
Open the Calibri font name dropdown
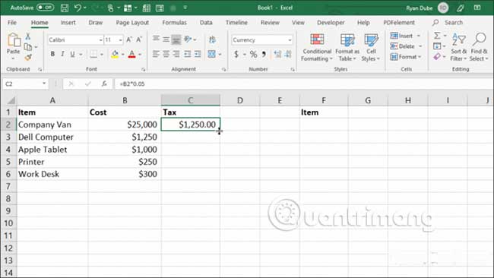point(100,40)
